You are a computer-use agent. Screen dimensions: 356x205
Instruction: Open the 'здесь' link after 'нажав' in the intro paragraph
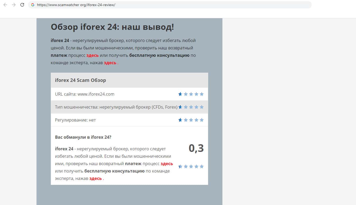pyautogui.click(x=110, y=63)
